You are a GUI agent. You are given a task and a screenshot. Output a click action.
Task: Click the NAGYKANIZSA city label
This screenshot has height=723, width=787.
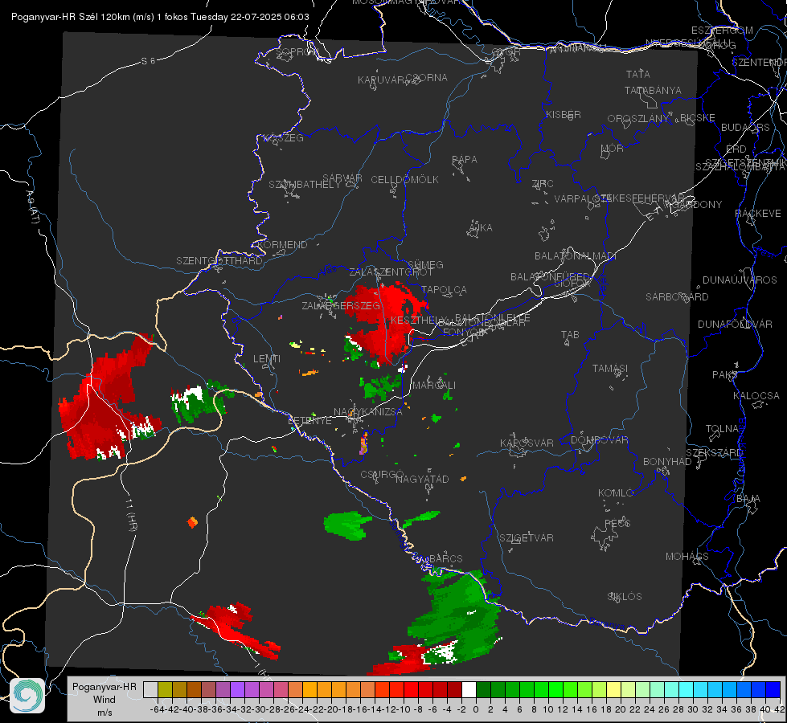coord(368,412)
